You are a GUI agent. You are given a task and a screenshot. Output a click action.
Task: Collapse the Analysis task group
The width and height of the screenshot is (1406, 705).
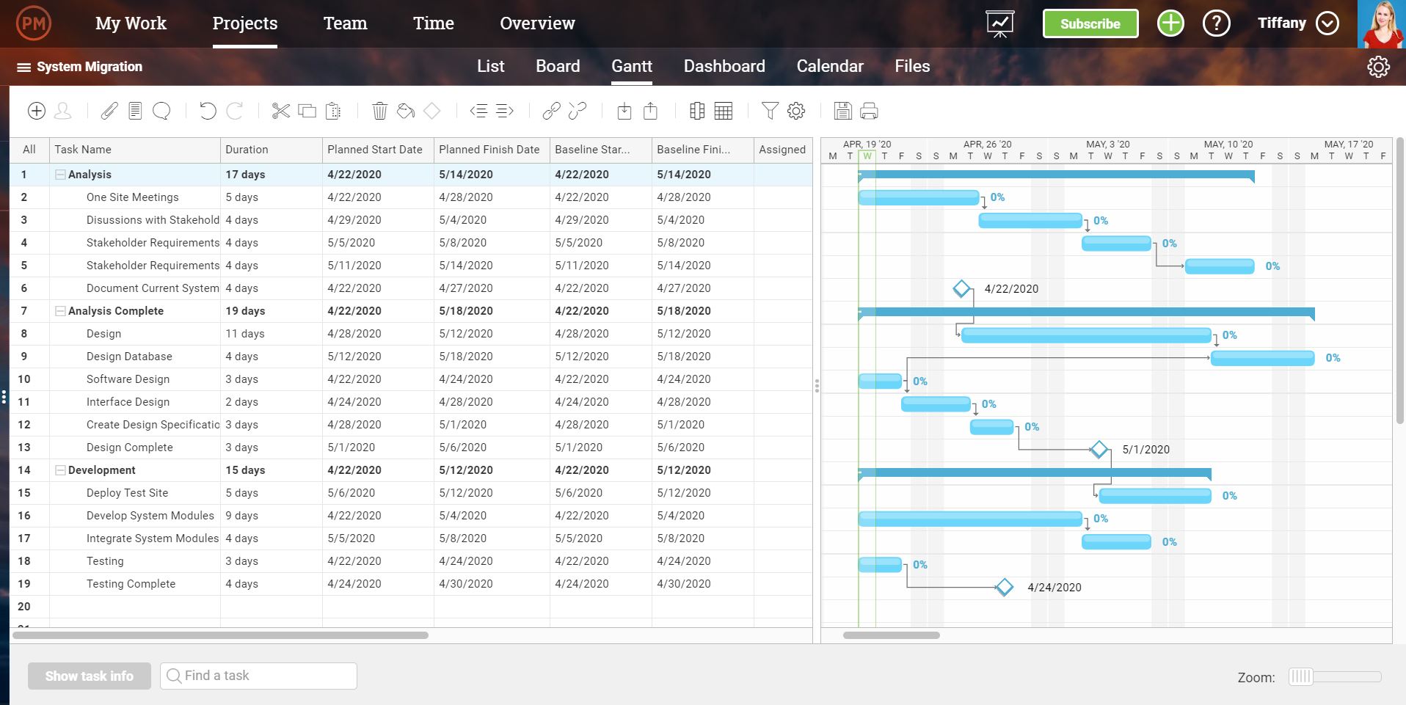click(x=60, y=175)
